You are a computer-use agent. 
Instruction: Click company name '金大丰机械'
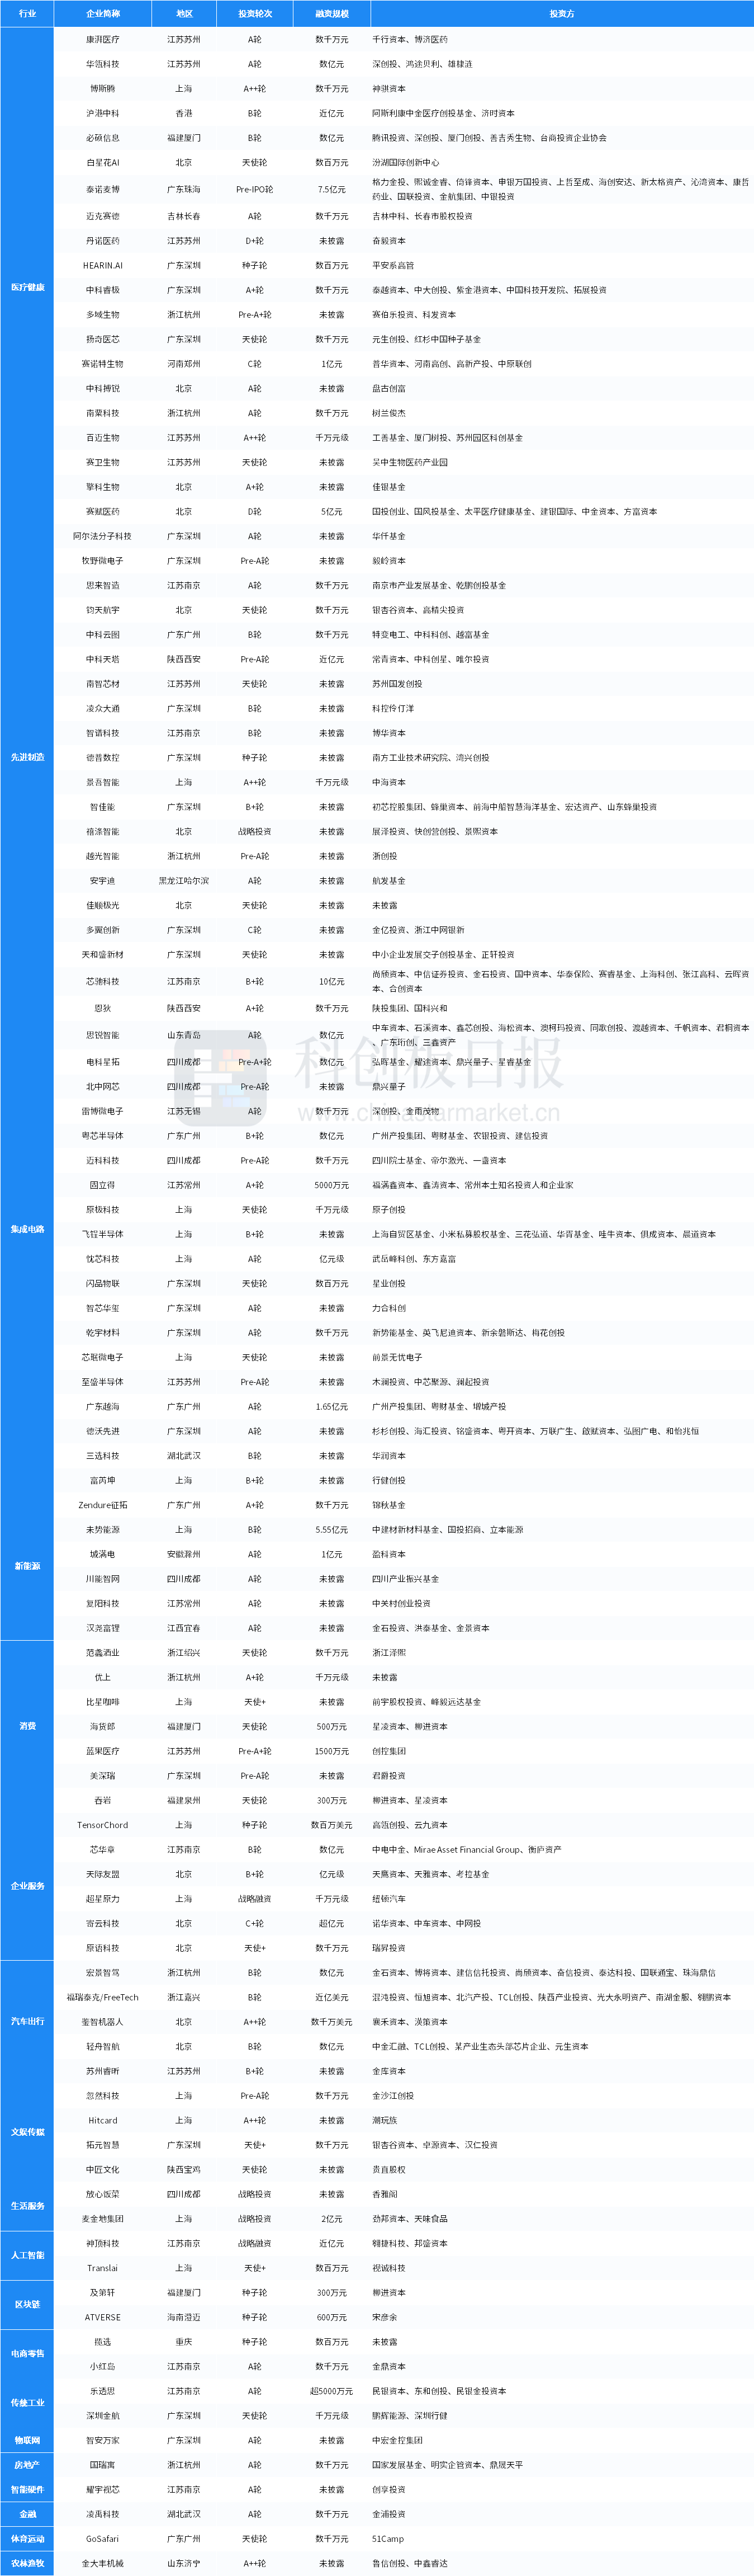(x=103, y=2563)
